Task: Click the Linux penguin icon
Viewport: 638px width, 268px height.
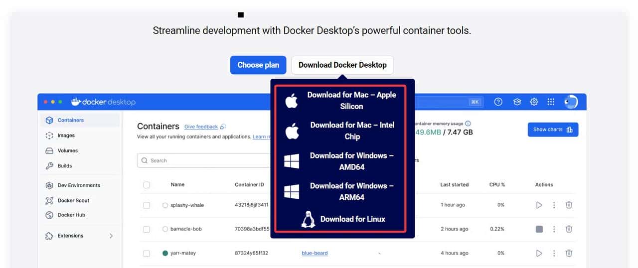Action: click(309, 219)
